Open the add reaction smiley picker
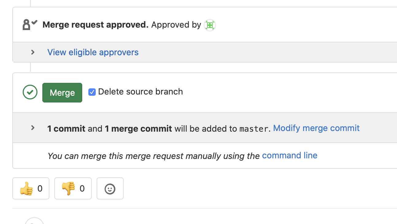 pos(110,188)
